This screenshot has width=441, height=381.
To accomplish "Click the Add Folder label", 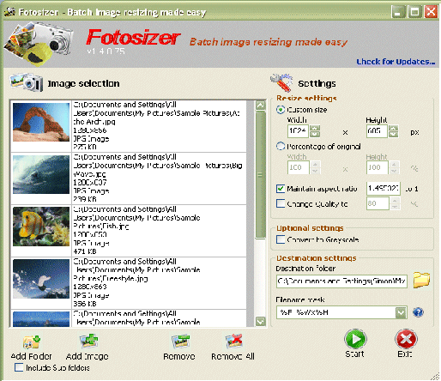I will coord(32,356).
